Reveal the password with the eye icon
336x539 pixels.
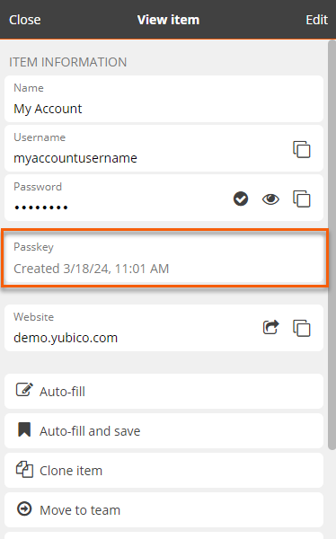tap(270, 199)
